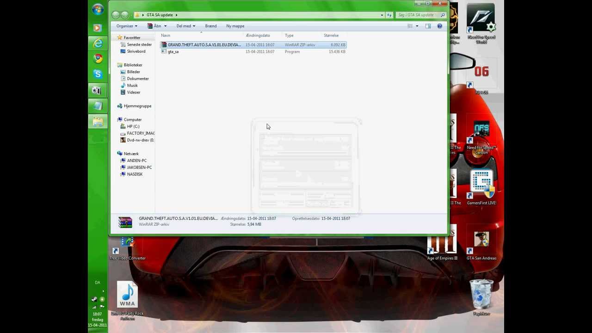592x333 pixels.
Task: Click the magnifier icon in search box
Action: point(443,15)
